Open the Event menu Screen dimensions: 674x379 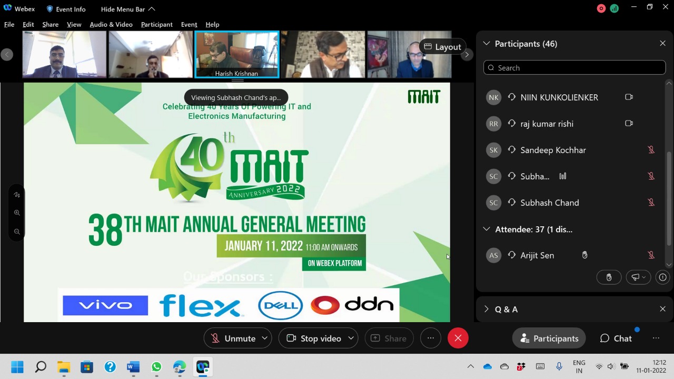(x=189, y=24)
